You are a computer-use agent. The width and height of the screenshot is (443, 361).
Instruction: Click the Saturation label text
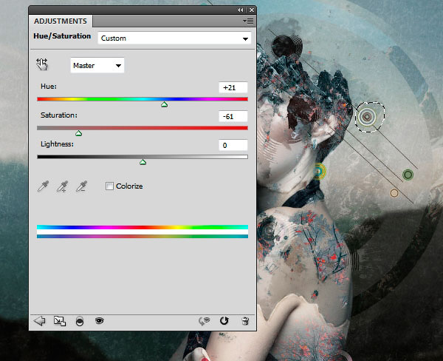[59, 115]
